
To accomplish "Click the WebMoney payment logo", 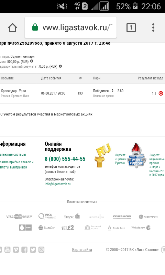I will coord(141,228).
